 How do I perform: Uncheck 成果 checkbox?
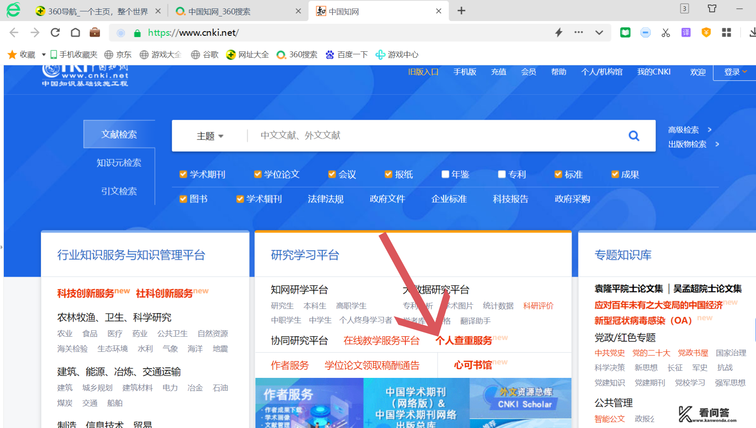[615, 174]
